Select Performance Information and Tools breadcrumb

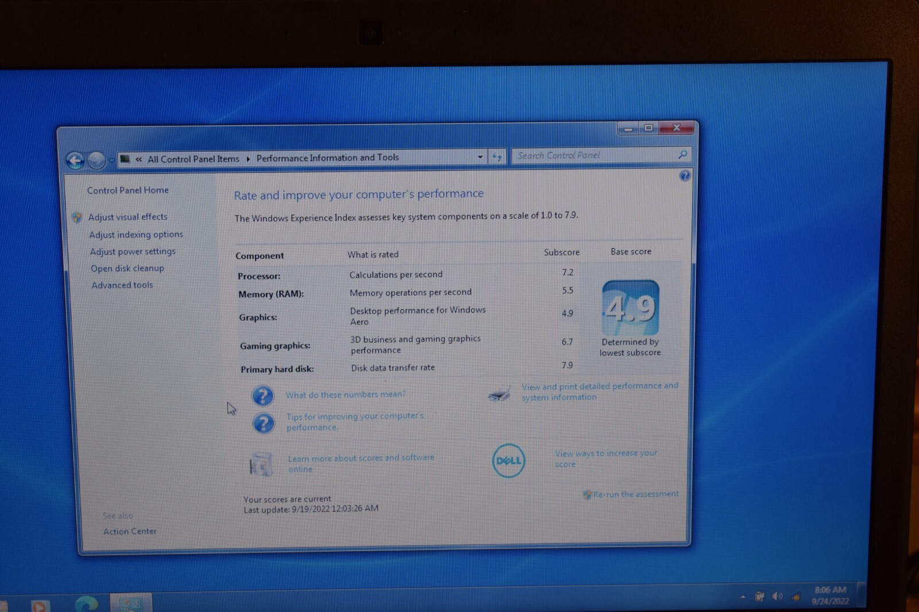pos(327,158)
